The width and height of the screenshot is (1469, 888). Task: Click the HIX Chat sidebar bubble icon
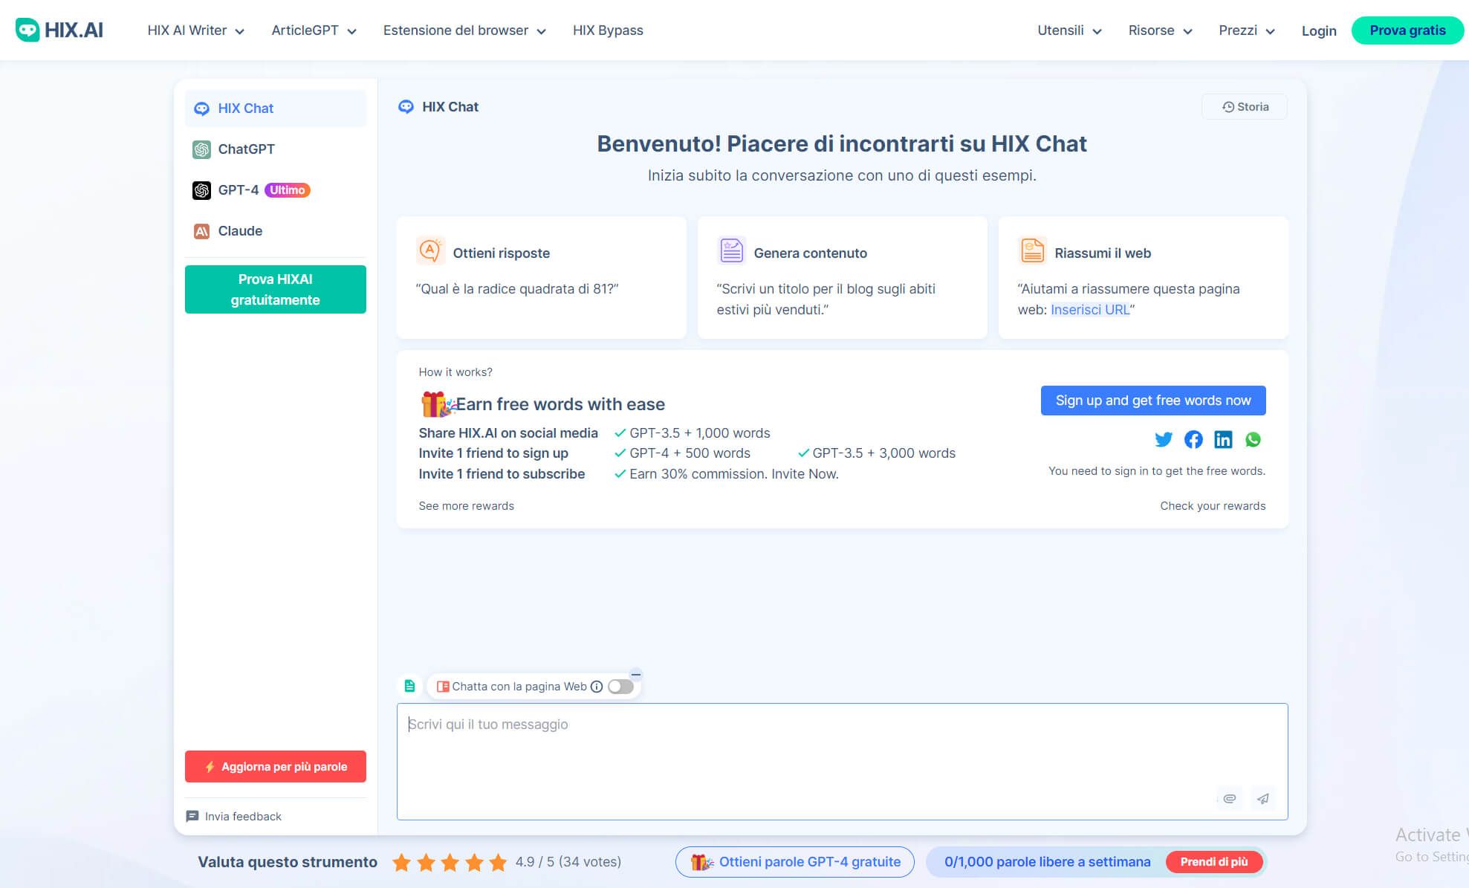[x=201, y=108]
